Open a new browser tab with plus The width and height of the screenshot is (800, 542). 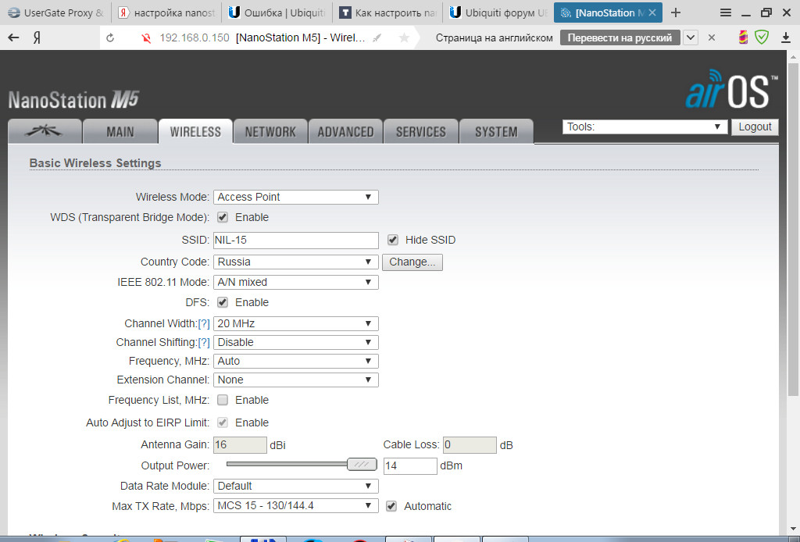click(x=676, y=12)
